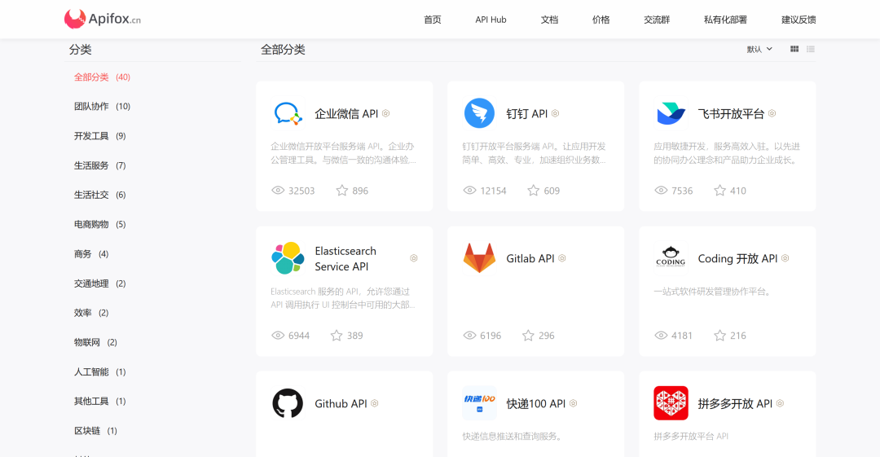Click verified badge next to 企业微信 API
This screenshot has width=880, height=457.
point(386,113)
